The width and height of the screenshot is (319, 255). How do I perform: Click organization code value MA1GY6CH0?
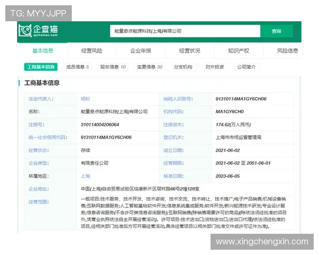coord(230,112)
